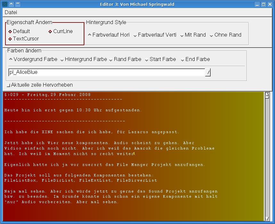
Task: Open the Datei menu
Action: tap(11, 12)
